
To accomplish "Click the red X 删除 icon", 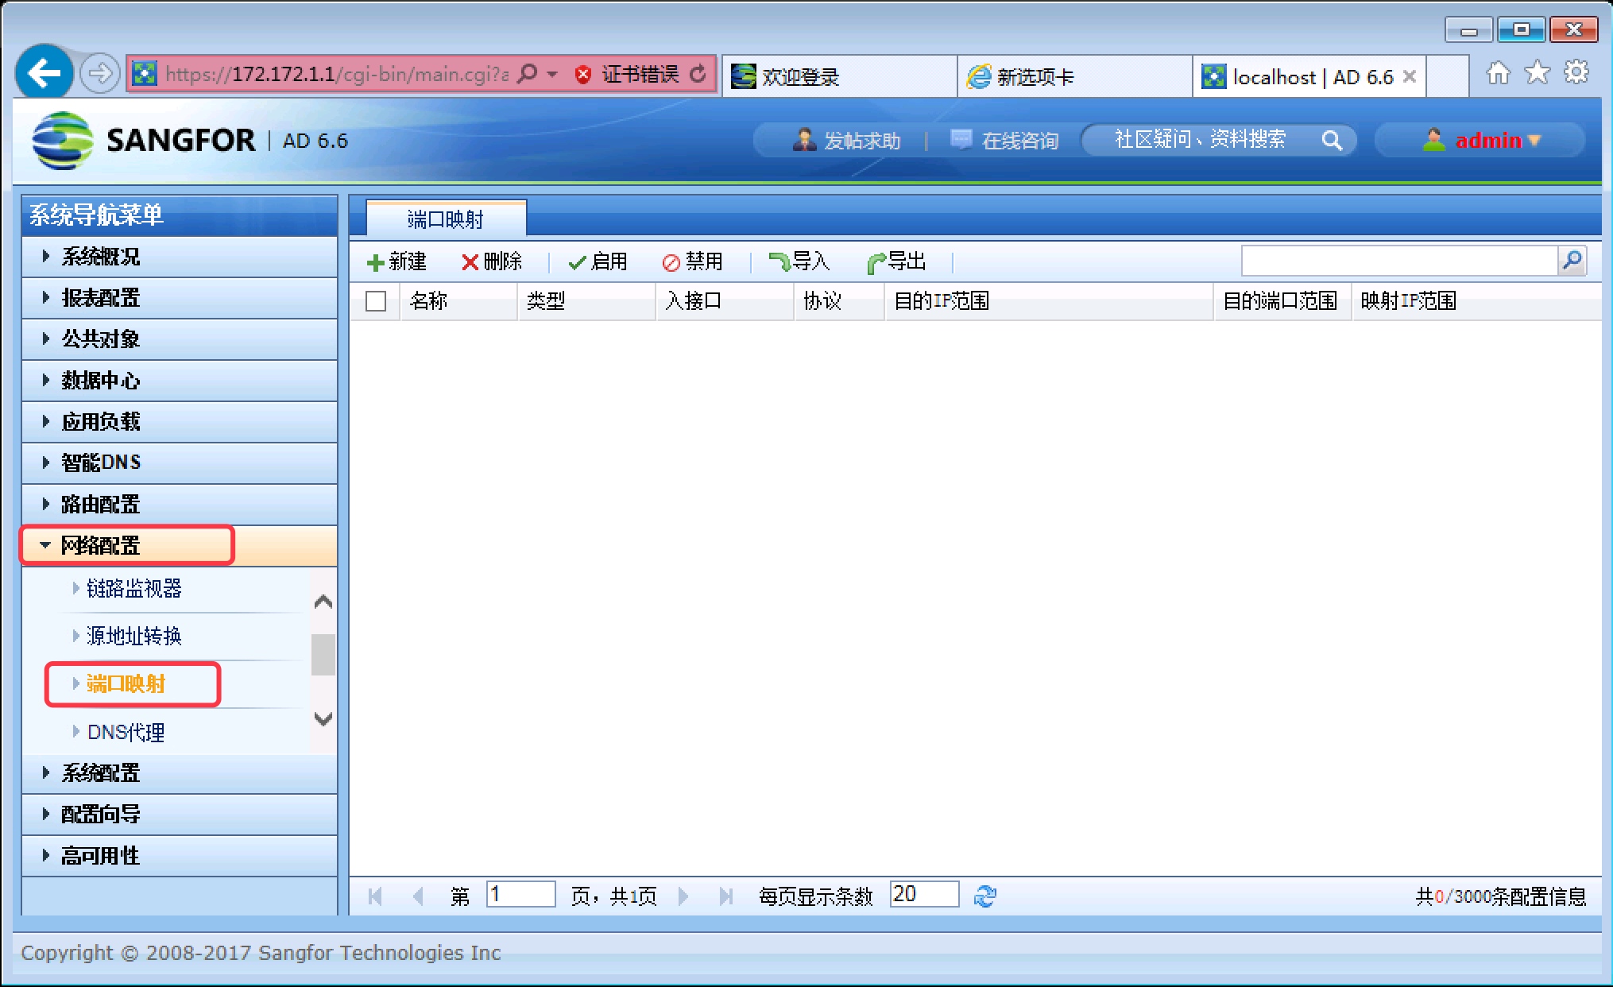I will click(x=470, y=262).
